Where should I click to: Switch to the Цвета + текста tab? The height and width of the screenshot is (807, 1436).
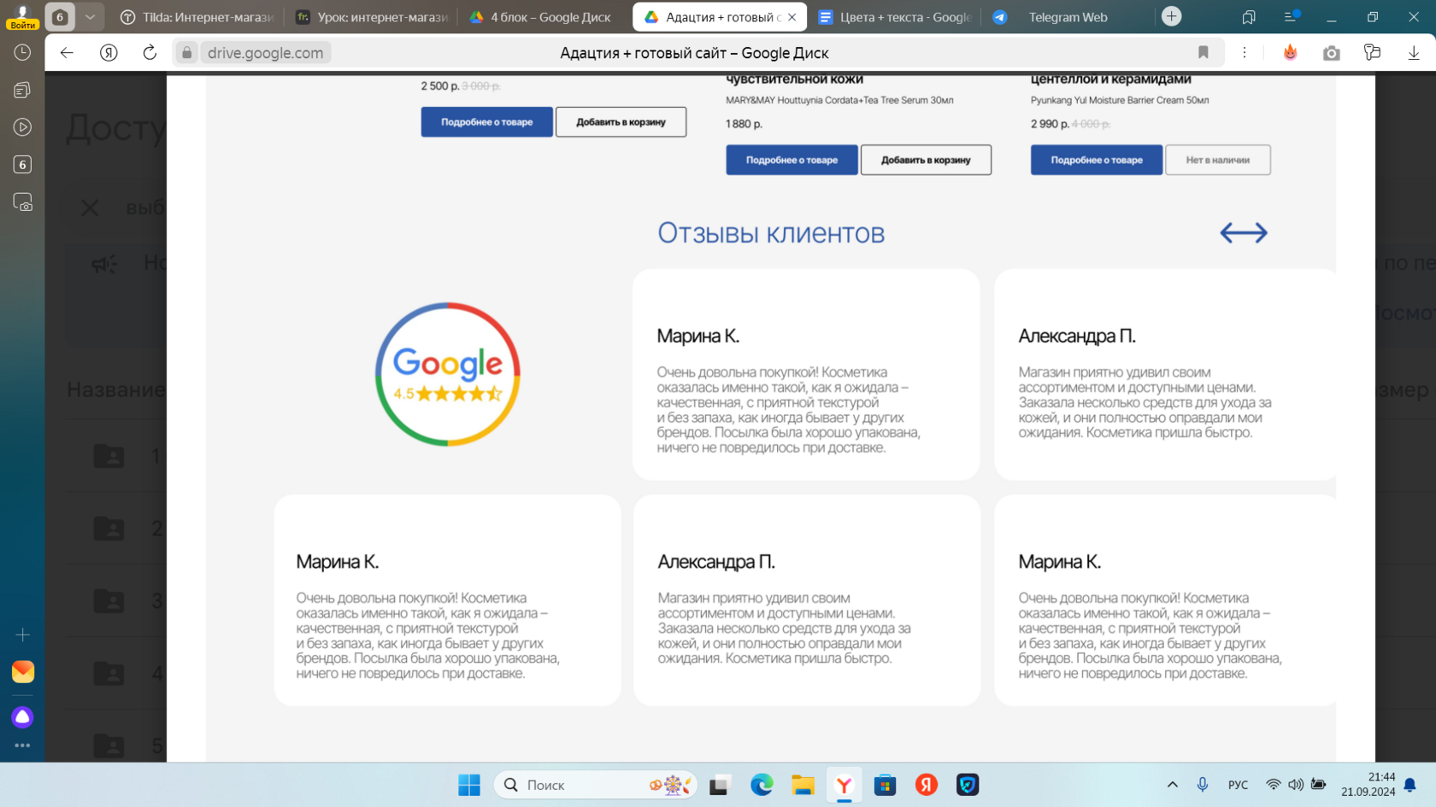pos(893,17)
